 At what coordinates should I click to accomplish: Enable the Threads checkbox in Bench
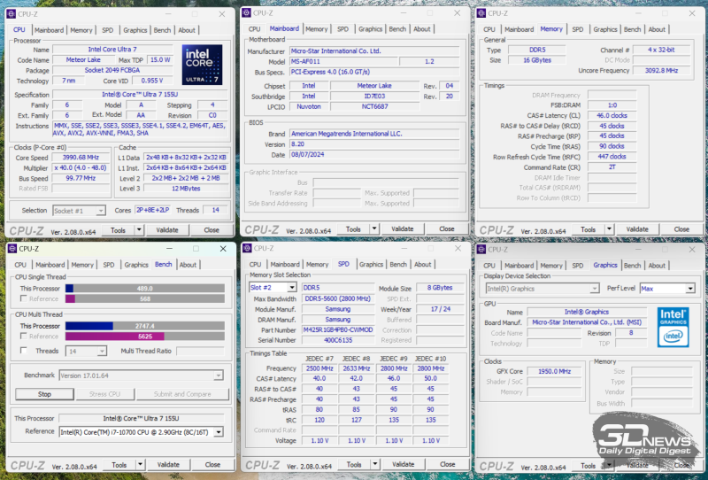pyautogui.click(x=23, y=351)
